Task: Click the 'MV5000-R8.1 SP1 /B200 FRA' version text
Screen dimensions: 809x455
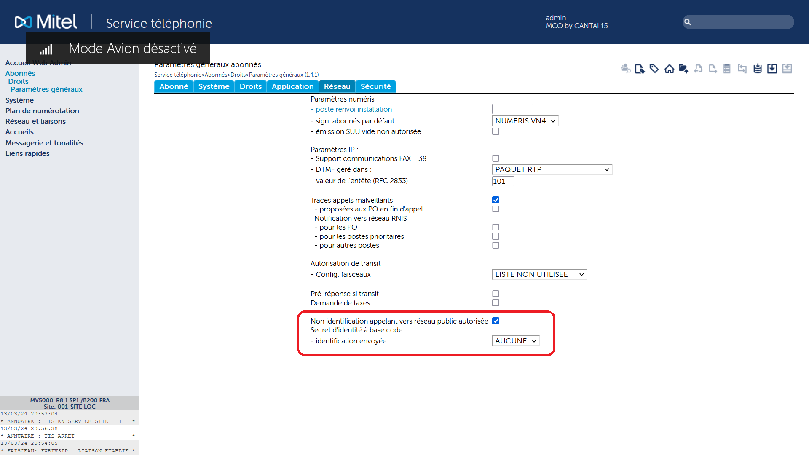Action: click(70, 400)
